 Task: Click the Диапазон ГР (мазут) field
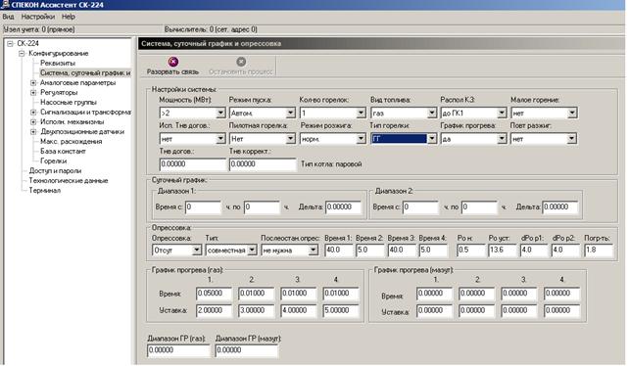247,350
